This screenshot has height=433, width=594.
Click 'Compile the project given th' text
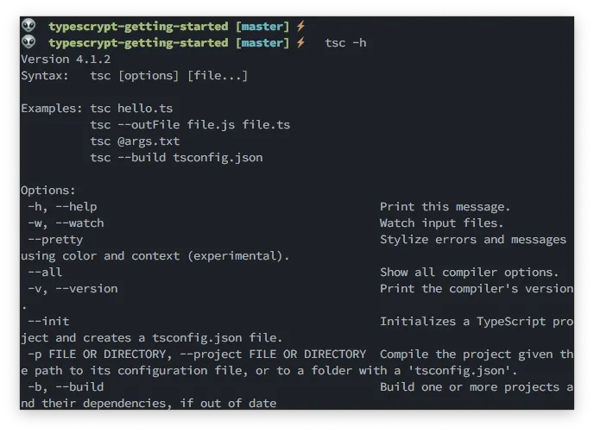pos(477,355)
